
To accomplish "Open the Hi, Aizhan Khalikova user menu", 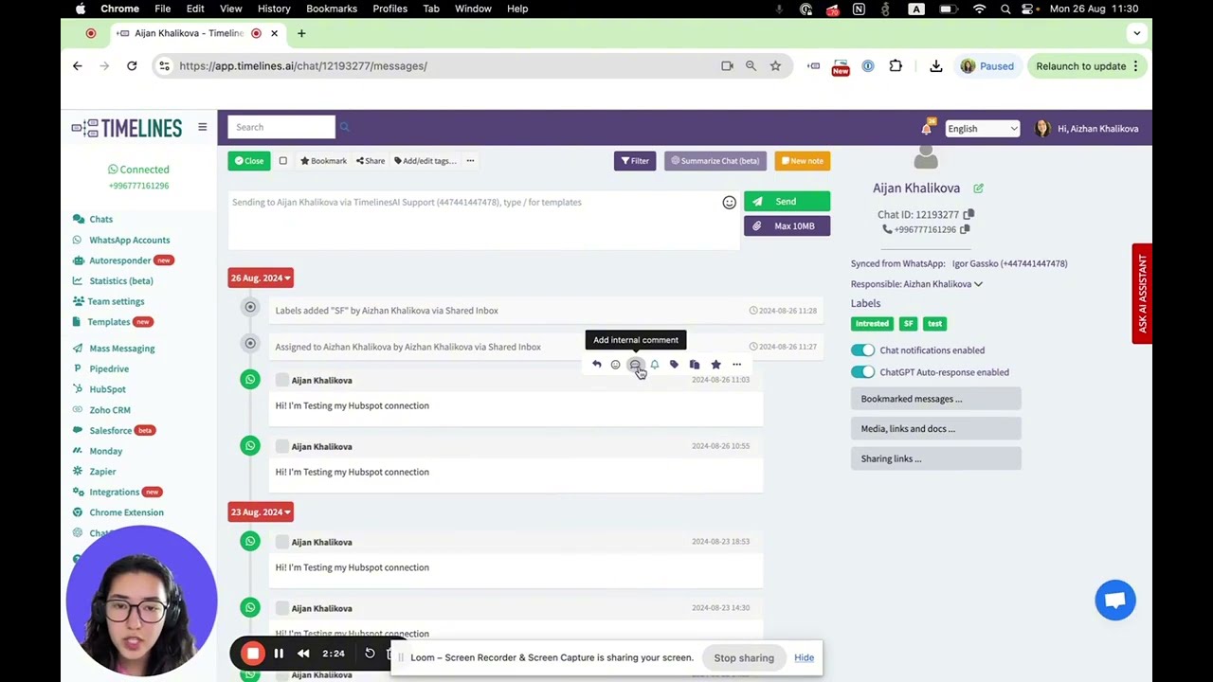I will point(1088,129).
